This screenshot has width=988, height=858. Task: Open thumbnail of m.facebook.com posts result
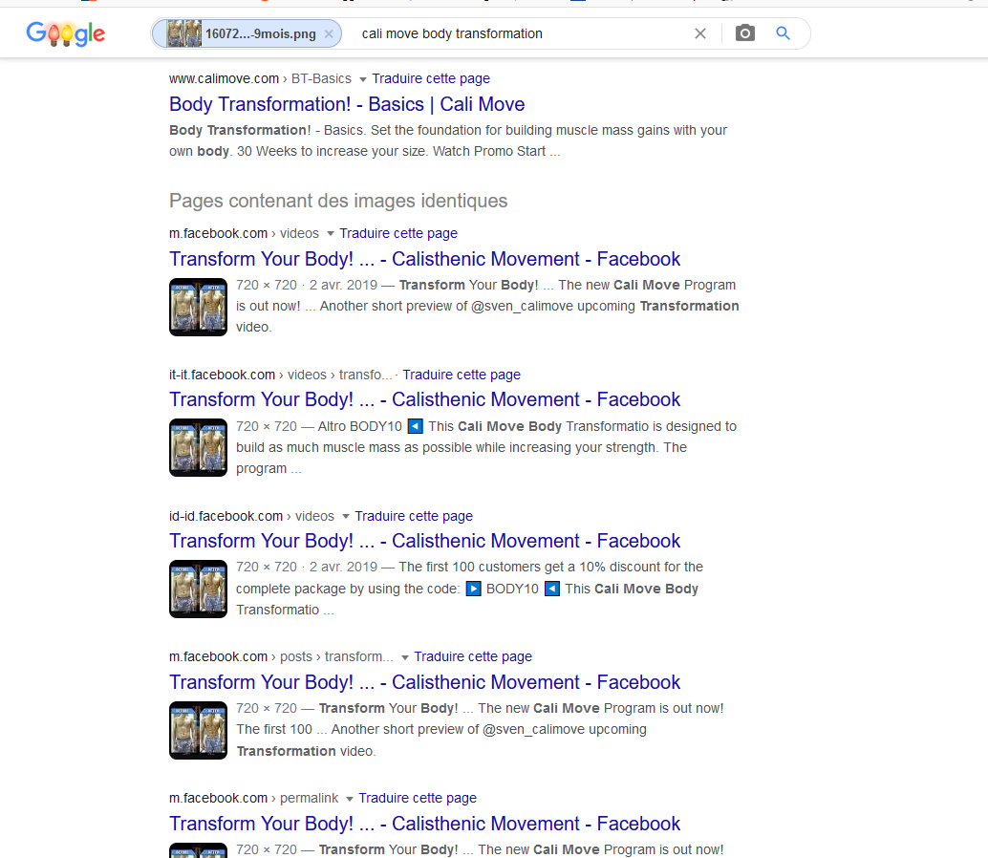pos(198,730)
